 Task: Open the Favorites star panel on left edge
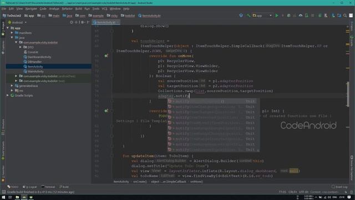(3, 174)
